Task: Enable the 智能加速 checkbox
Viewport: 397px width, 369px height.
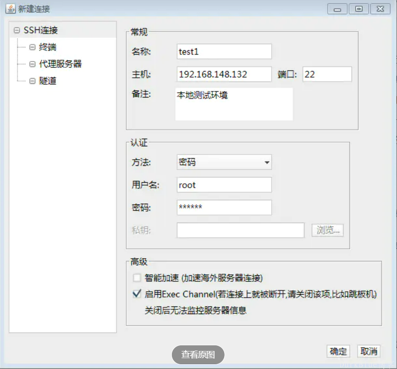Action: coord(137,278)
